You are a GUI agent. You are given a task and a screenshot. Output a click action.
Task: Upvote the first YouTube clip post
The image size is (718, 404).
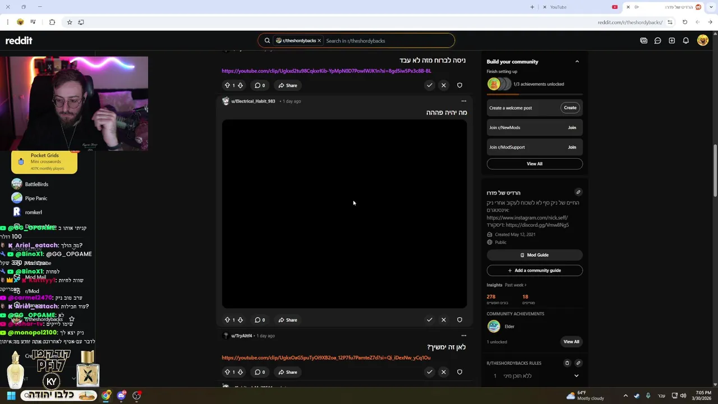tap(227, 85)
